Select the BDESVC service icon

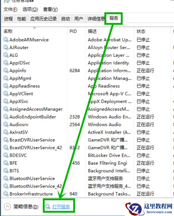point(6,155)
